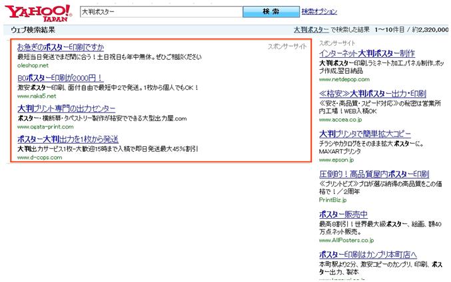The width and height of the screenshot is (451, 282).
Task: Click the search input field with 大判ポスター
Action: click(x=161, y=12)
